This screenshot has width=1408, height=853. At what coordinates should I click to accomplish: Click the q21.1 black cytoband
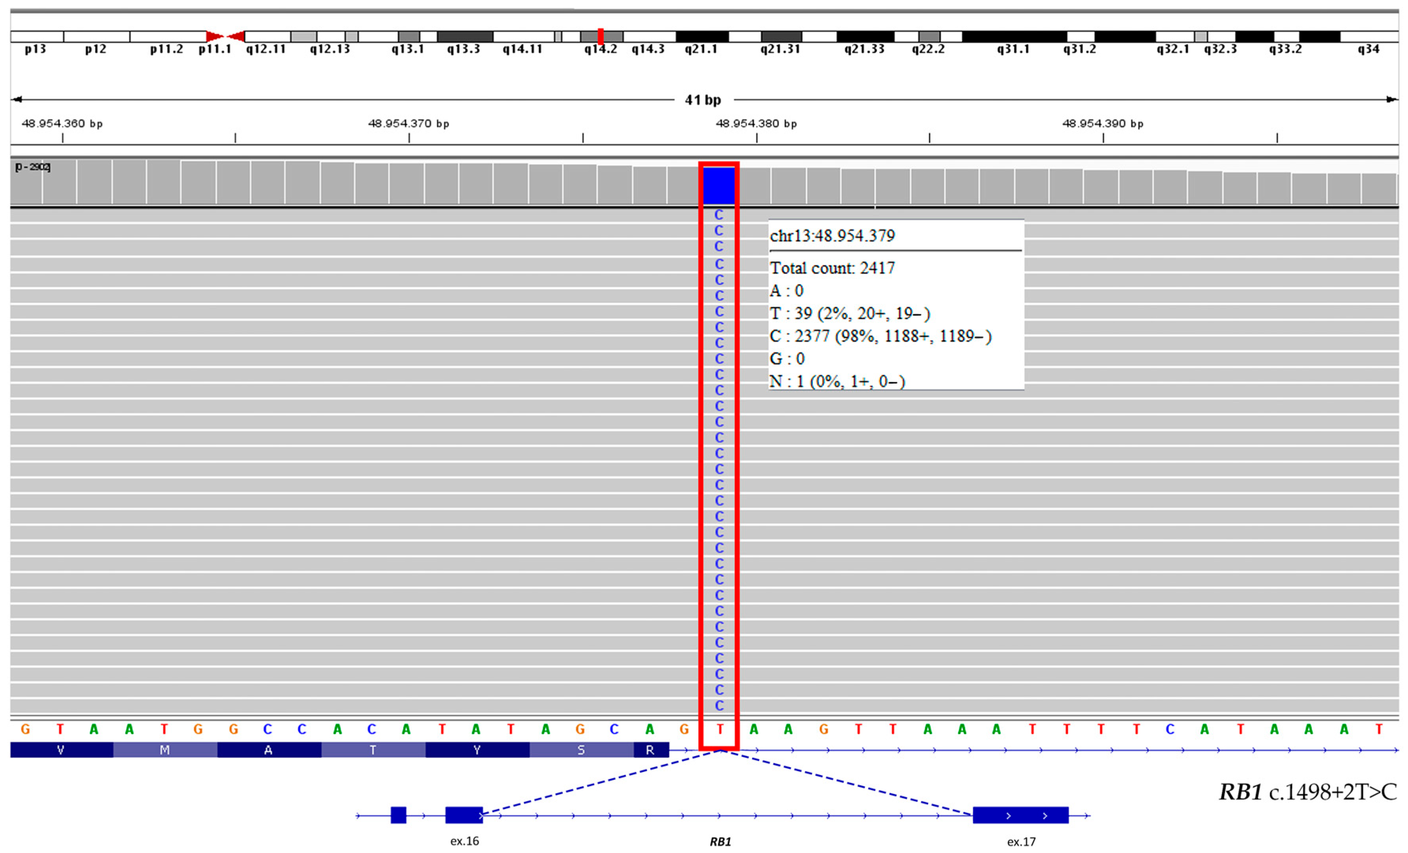coord(702,37)
